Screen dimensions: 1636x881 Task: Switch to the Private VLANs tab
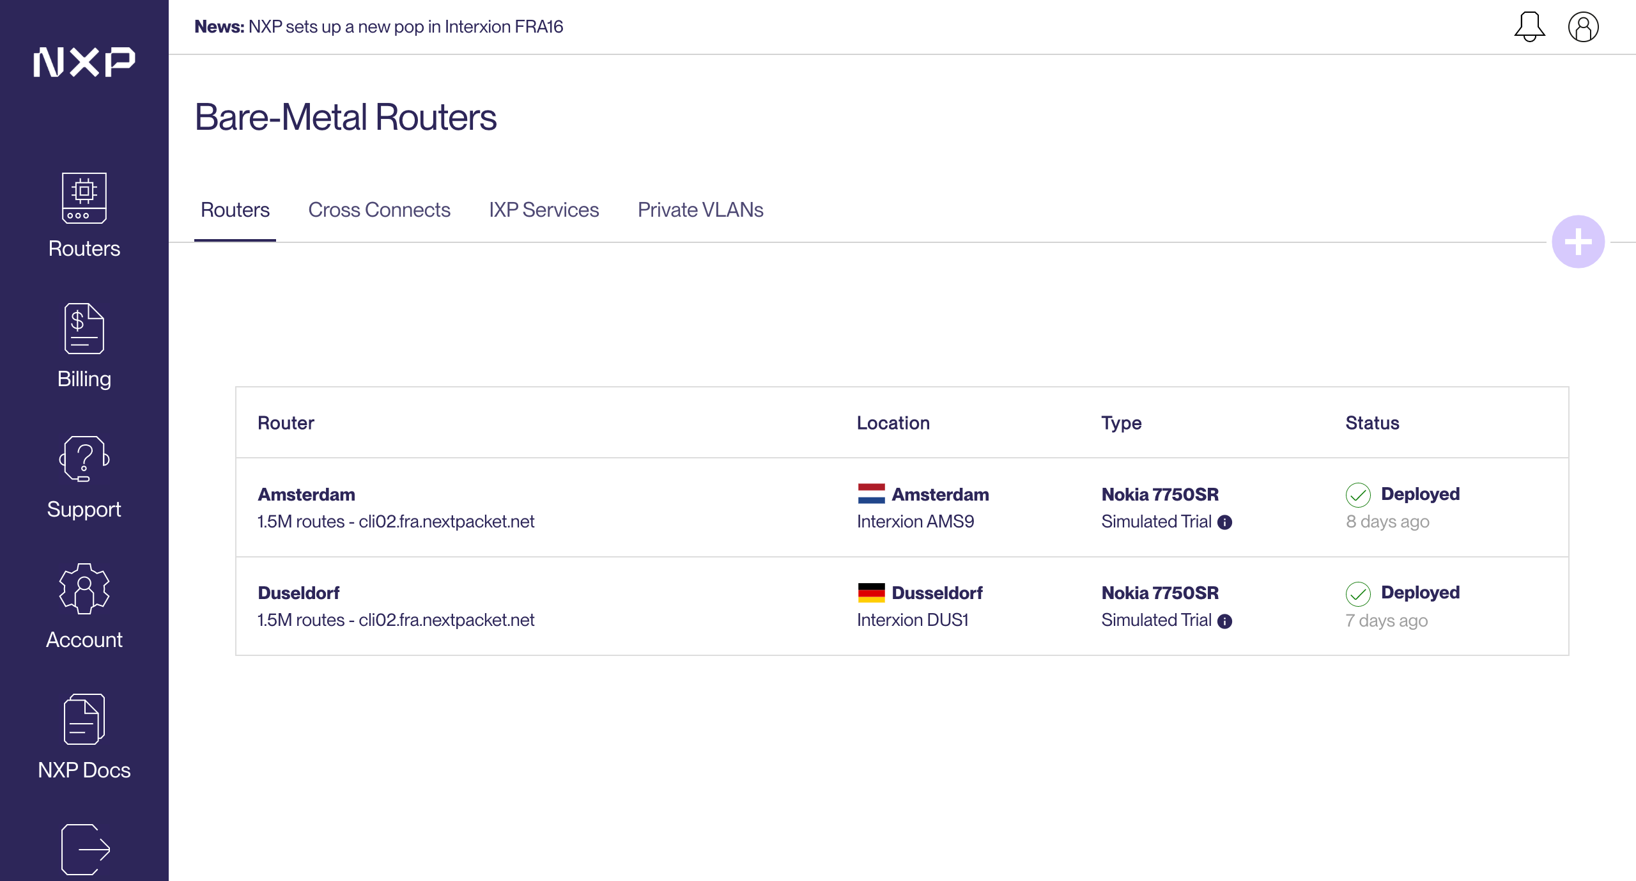tap(700, 210)
